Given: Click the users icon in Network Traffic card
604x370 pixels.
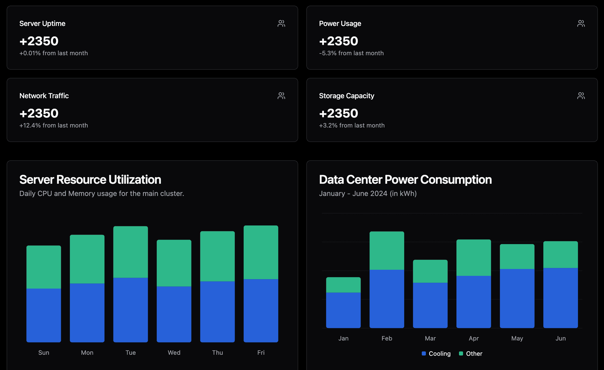Looking at the screenshot, I should click(x=281, y=96).
